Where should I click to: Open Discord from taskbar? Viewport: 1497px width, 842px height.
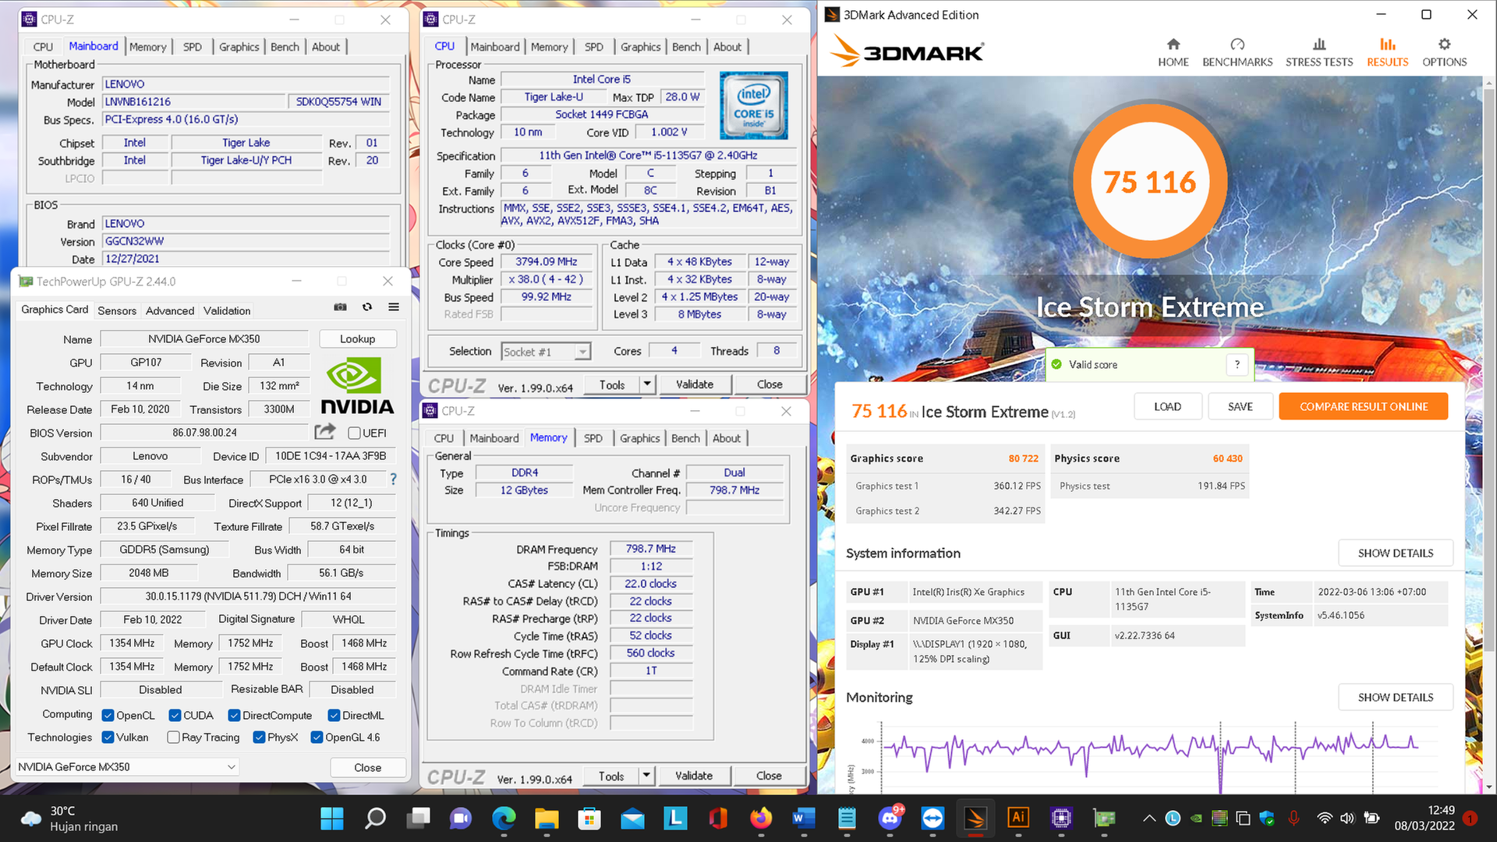pyautogui.click(x=890, y=818)
